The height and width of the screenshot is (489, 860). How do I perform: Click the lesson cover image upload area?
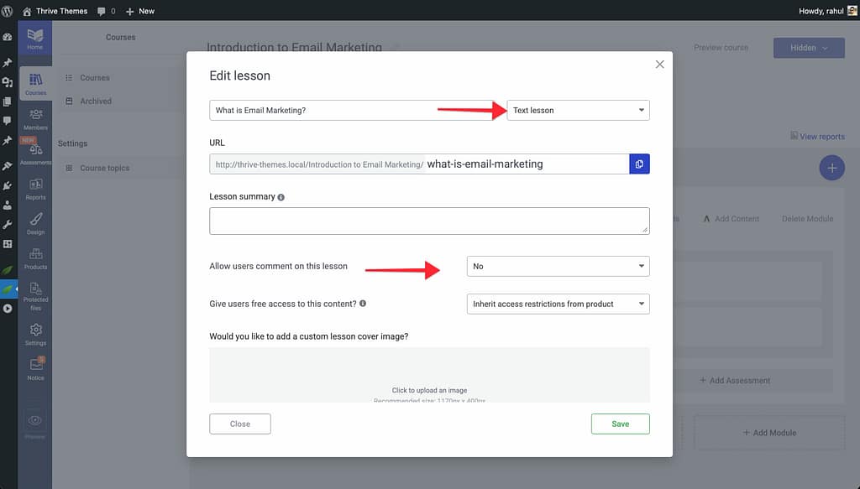(x=429, y=375)
